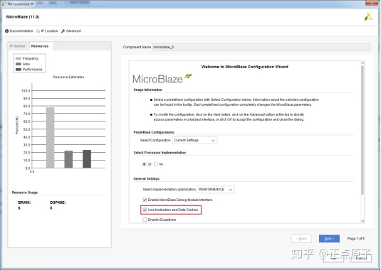
Task: Select the 32-bit processor radio button
Action: coord(144,164)
